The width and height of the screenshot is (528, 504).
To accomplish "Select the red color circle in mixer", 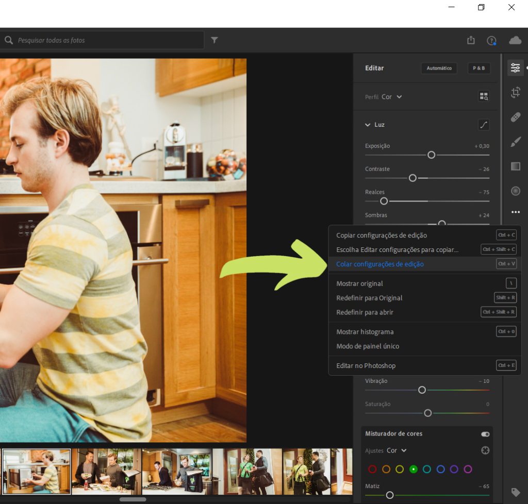I will pos(372,469).
